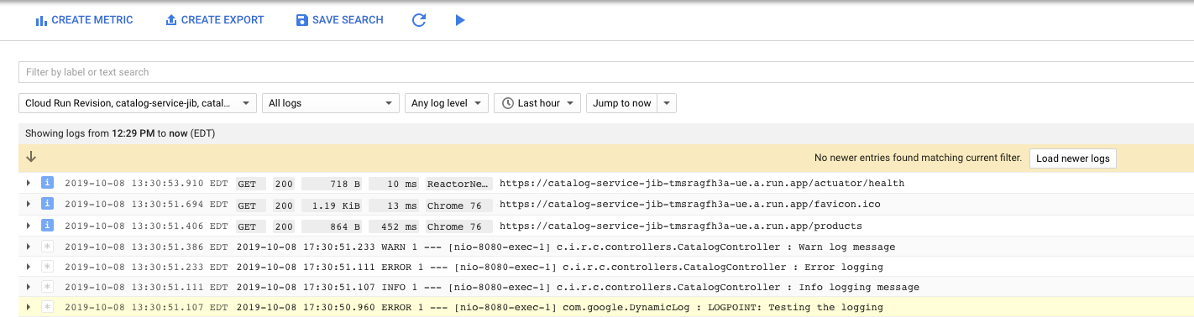
Task: Click default severity icon on Warn log row
Action: (x=48, y=247)
